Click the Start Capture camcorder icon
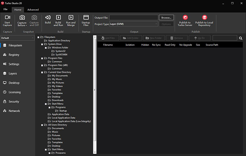 (7, 17)
